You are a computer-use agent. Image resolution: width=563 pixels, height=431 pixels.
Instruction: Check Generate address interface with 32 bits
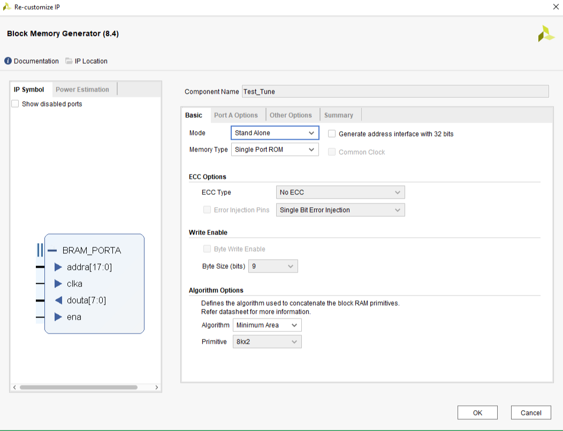(331, 134)
